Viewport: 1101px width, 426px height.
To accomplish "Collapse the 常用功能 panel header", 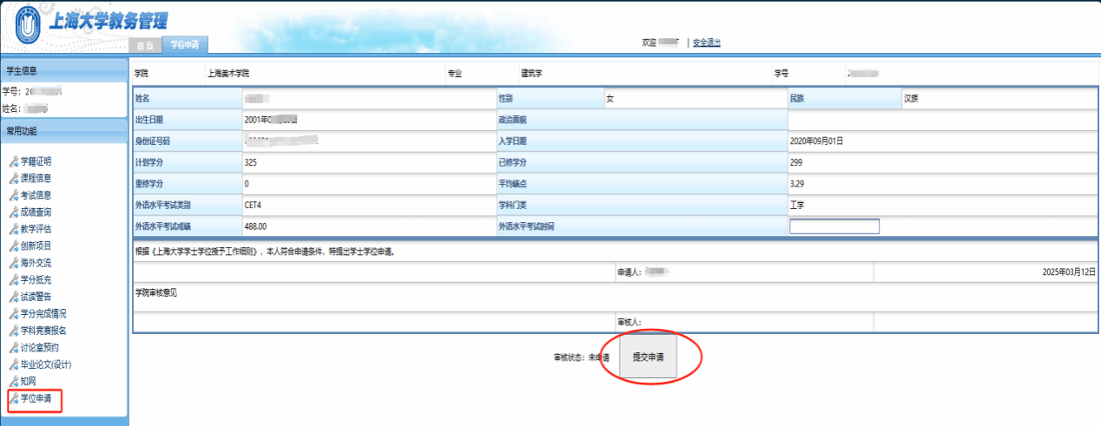I will tap(64, 131).
